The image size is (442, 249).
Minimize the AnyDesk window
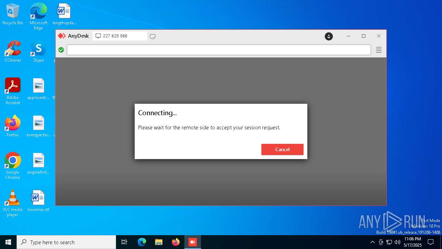coord(348,36)
